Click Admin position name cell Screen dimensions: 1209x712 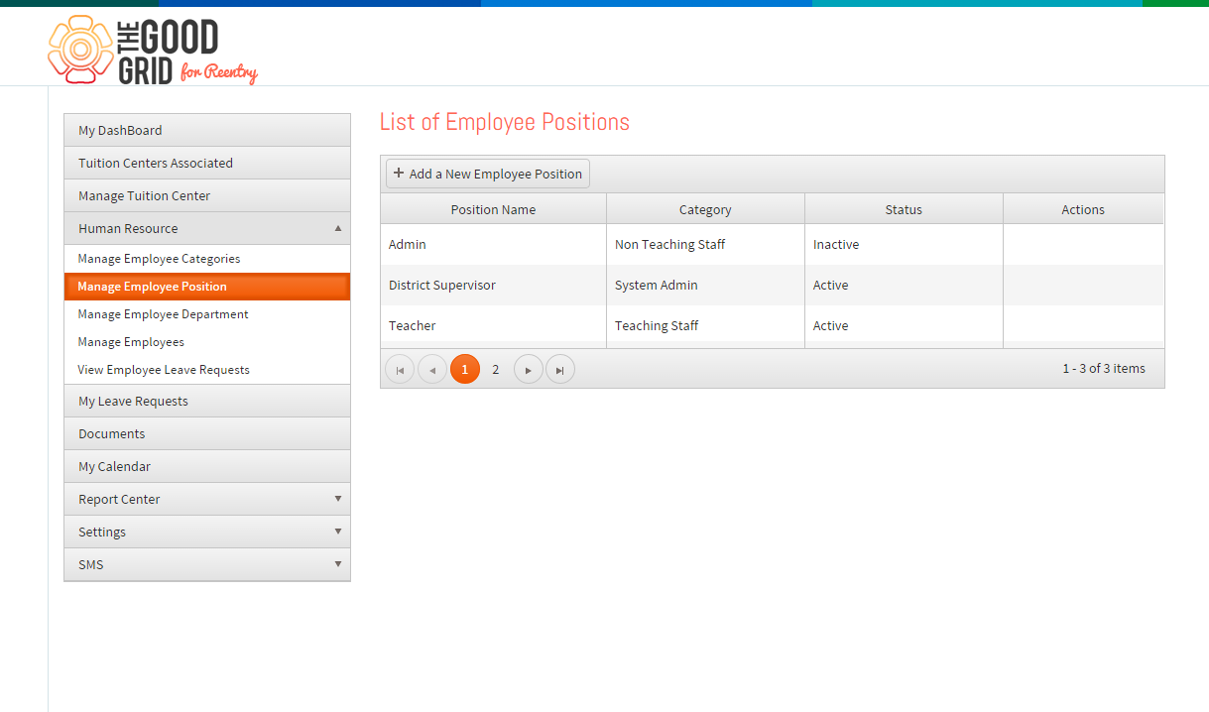tap(493, 244)
